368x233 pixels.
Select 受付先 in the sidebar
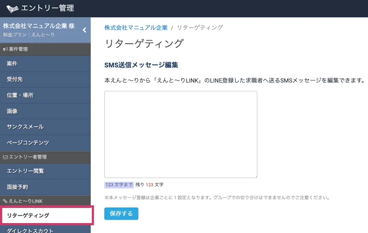pyautogui.click(x=15, y=79)
